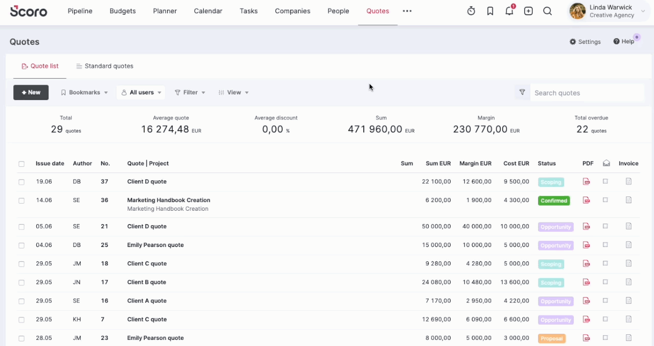Open PDF for quote No. 37
Viewport: 654px width, 346px height.
coord(587,182)
